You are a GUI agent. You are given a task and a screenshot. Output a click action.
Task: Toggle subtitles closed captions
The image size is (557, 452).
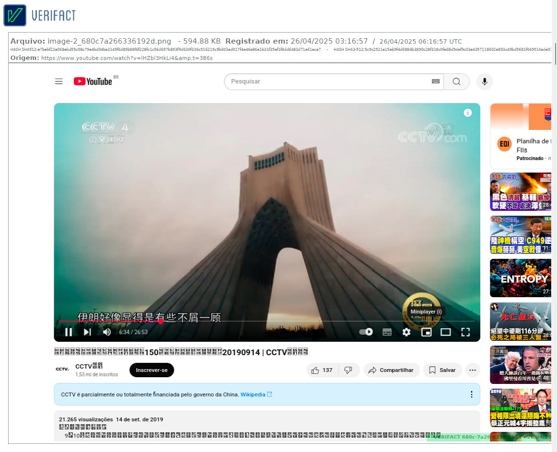pyautogui.click(x=387, y=332)
